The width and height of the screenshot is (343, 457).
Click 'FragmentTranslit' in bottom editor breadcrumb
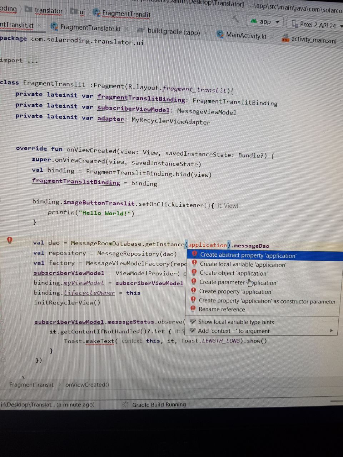point(31,385)
